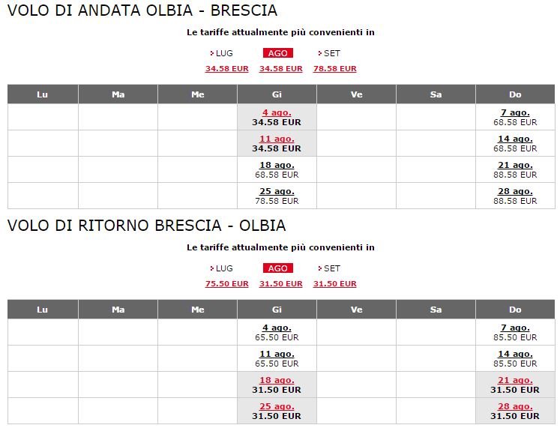560x428 pixels.
Task: Pick 7 ago. return flight at 85.50 EUR
Action: (x=515, y=328)
